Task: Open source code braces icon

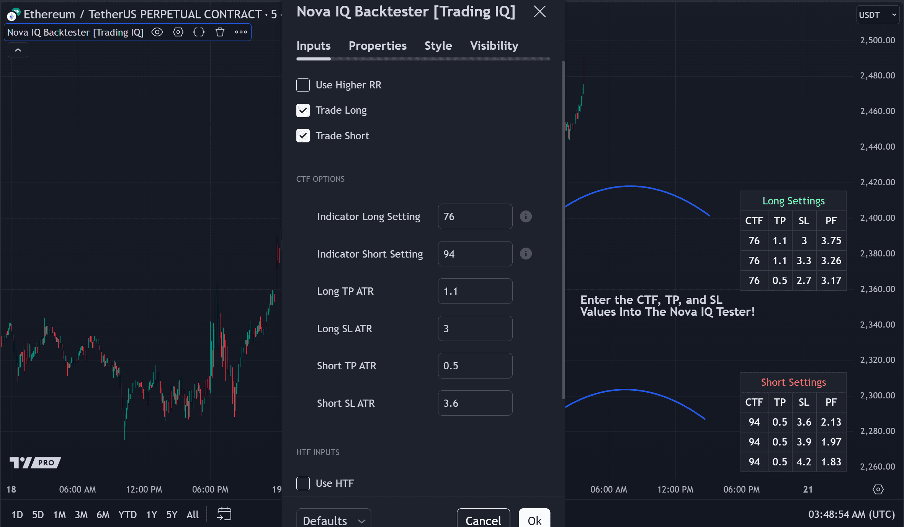Action: pyautogui.click(x=199, y=32)
